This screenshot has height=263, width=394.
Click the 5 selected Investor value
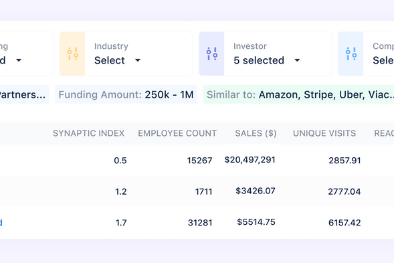pyautogui.click(x=259, y=60)
